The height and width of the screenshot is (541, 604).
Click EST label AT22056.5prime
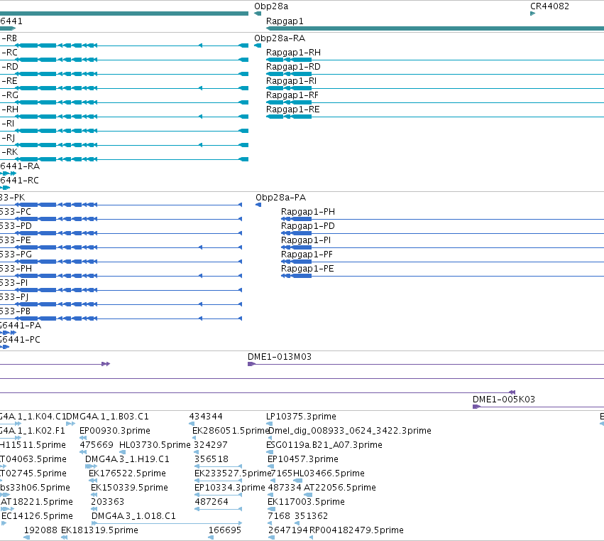pyautogui.click(x=339, y=488)
